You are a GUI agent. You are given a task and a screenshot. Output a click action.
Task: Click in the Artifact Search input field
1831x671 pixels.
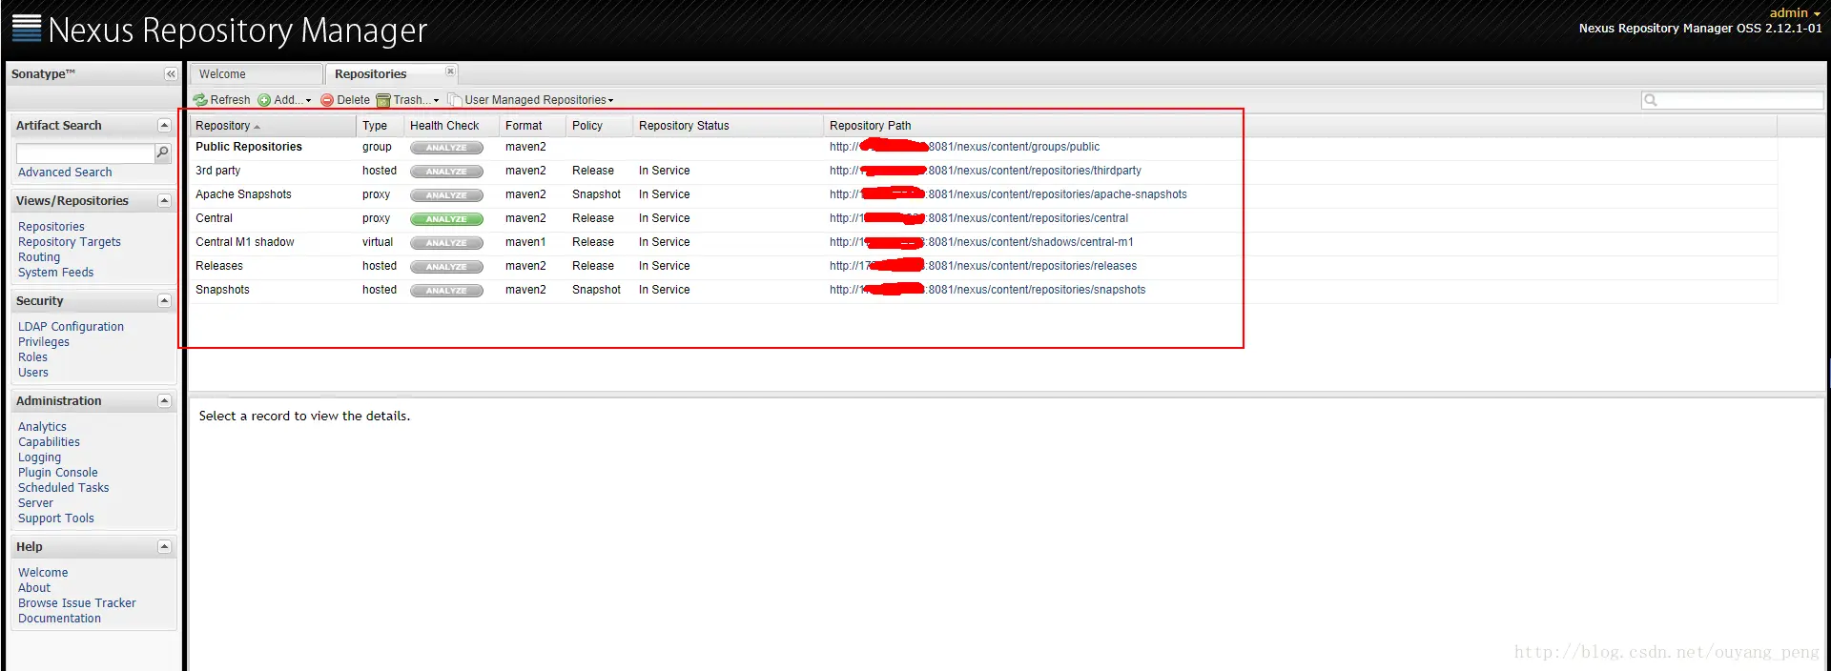coord(85,153)
